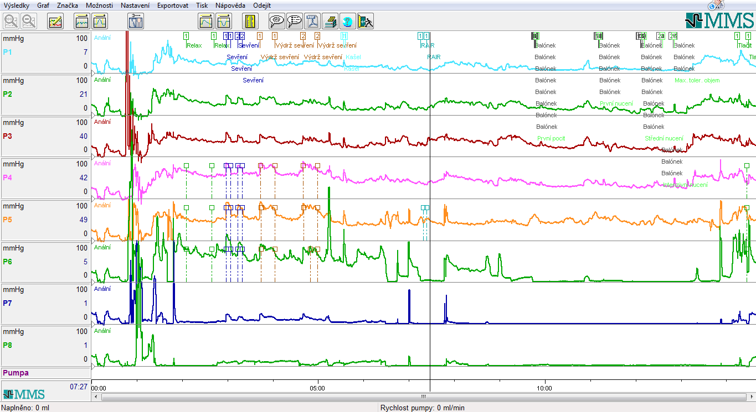Screen dimensions: 756x412
Task: Click the yellow ruler strip icon
Action: pyautogui.click(x=250, y=22)
